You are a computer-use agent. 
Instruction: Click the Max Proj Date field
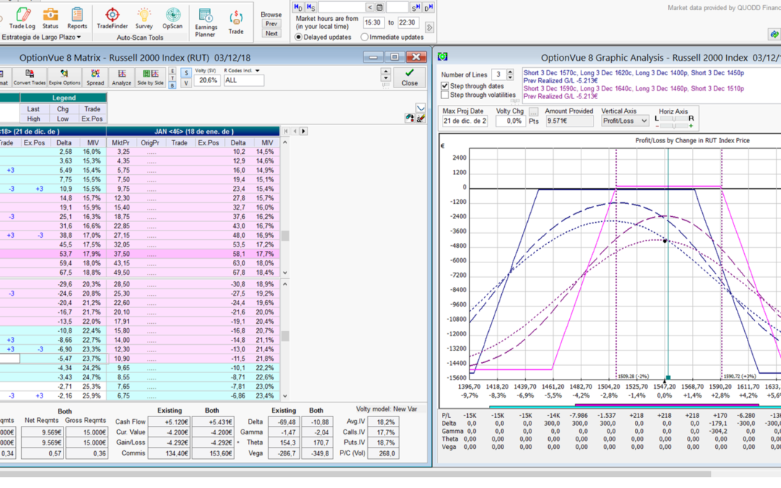coord(465,121)
